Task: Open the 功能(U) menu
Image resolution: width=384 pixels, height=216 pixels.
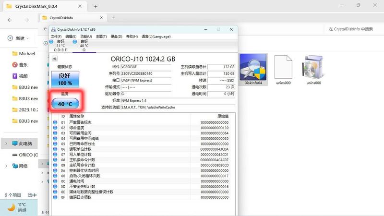Action: 86,36
